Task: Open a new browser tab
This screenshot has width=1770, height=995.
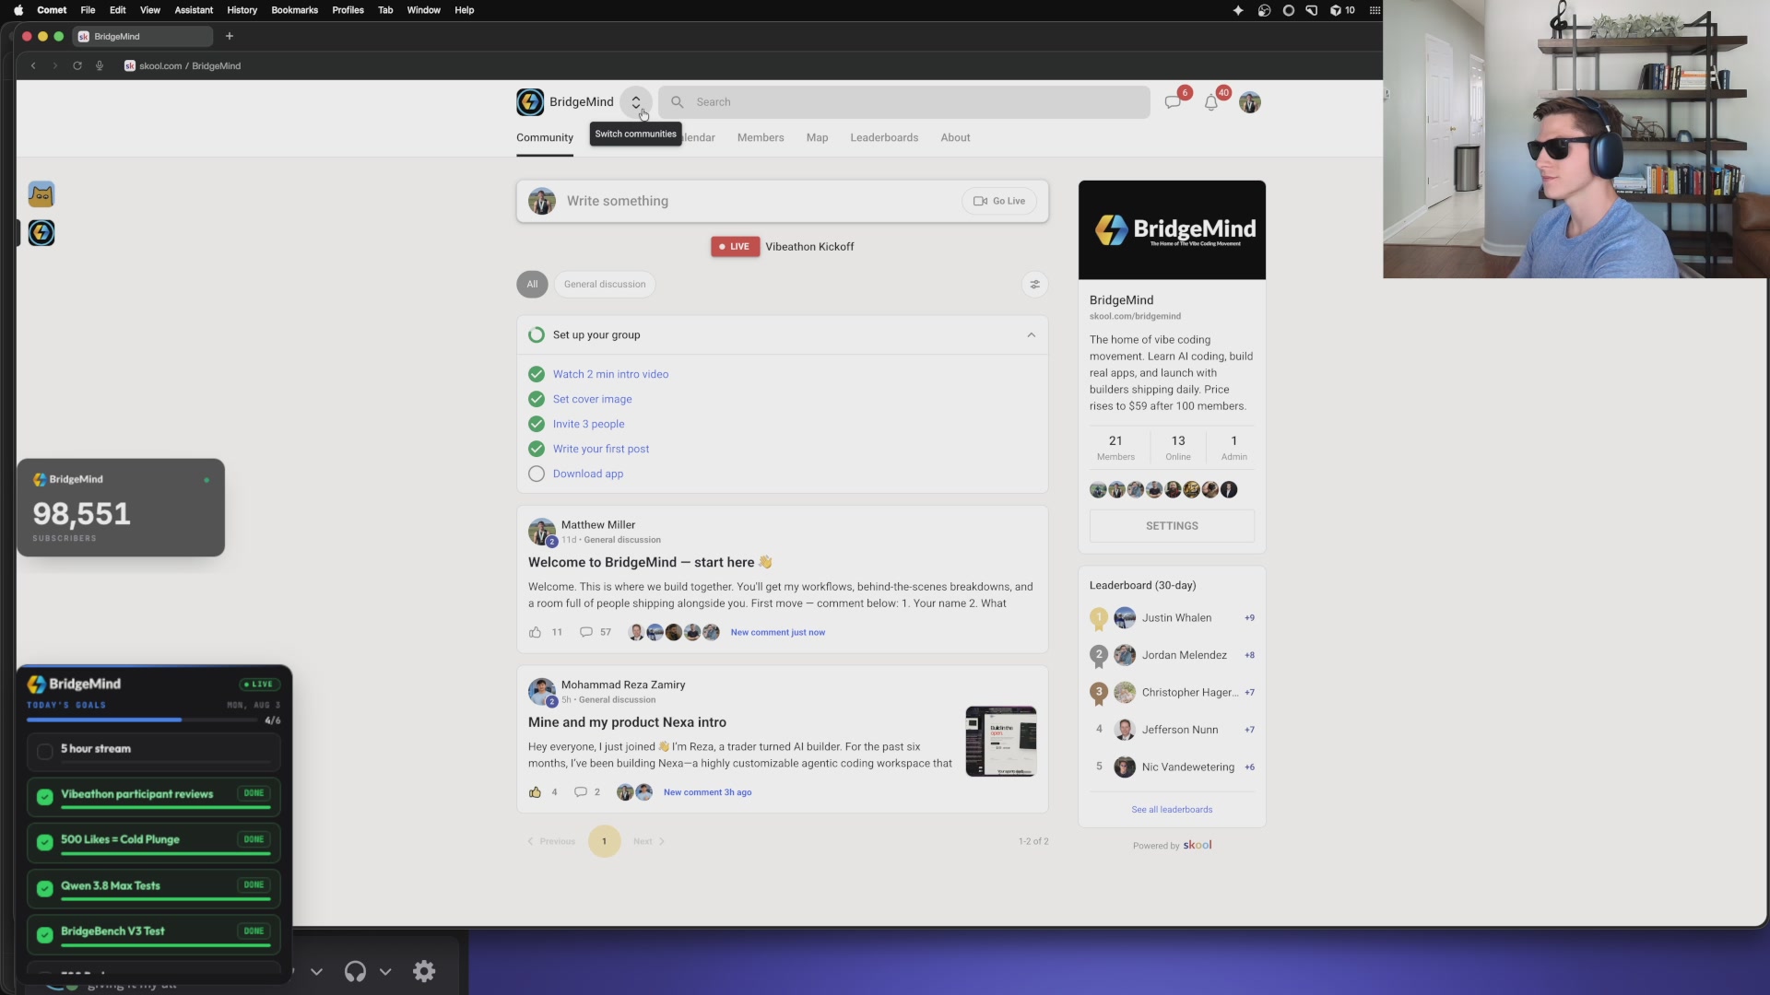Action: (x=230, y=37)
